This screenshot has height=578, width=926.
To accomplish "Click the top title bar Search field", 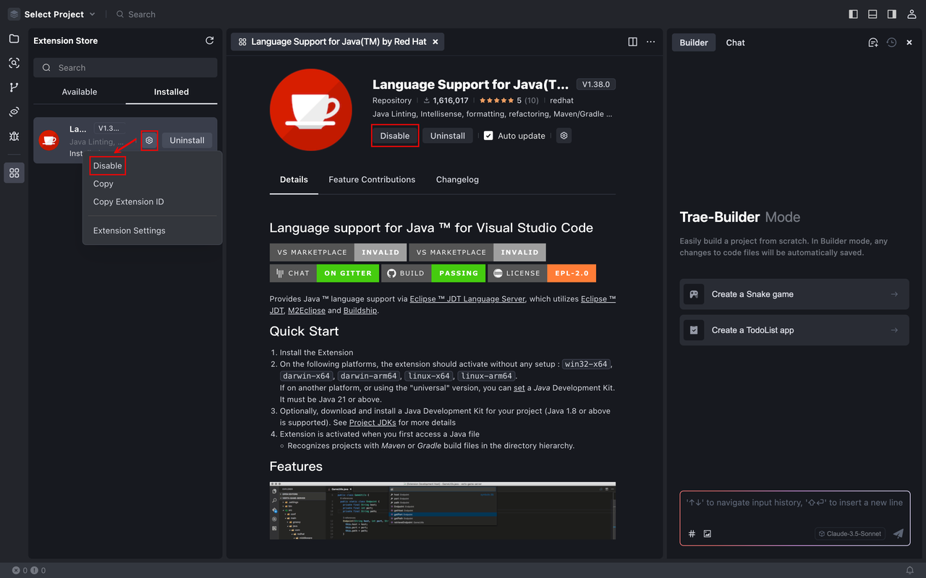I will point(136,14).
